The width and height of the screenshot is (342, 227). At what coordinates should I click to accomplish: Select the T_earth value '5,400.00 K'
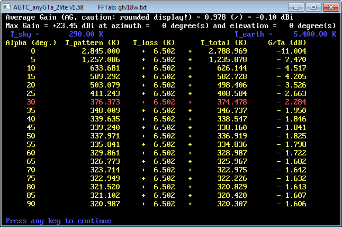click(314, 34)
